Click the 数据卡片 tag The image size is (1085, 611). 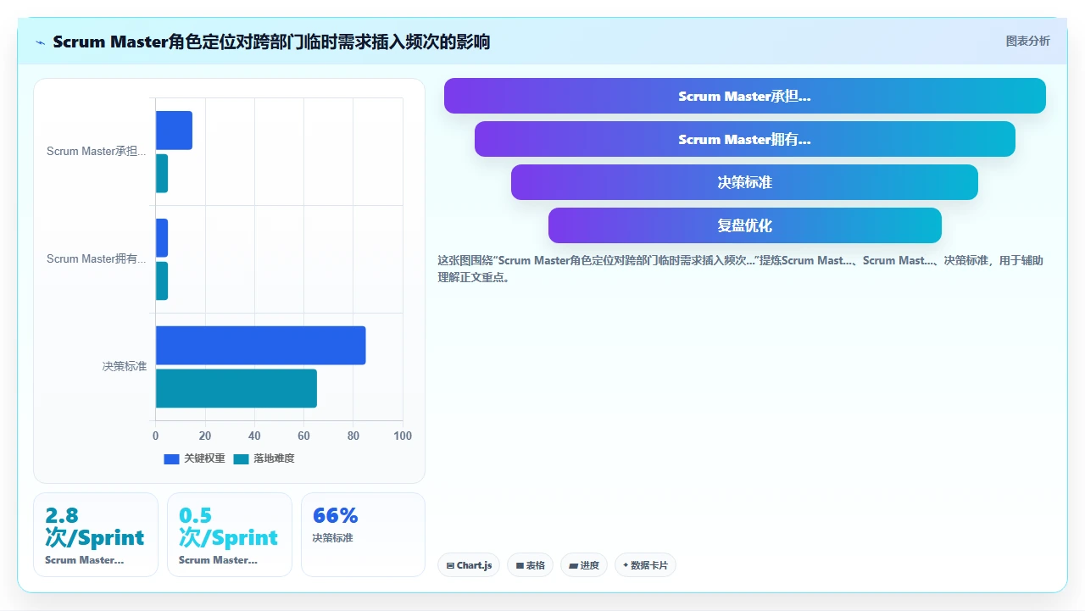coord(645,565)
